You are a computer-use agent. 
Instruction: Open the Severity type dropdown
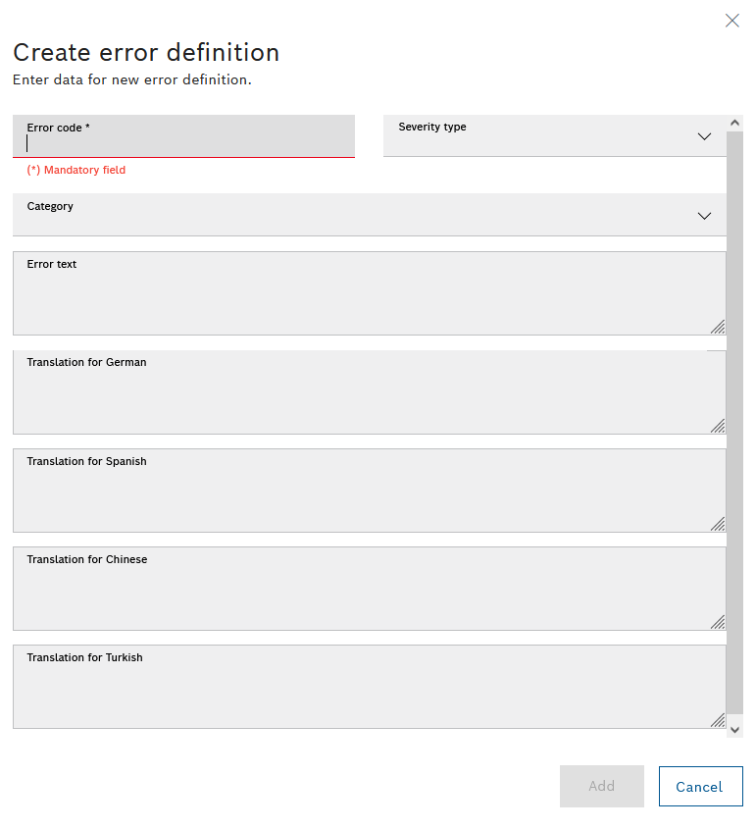click(554, 137)
